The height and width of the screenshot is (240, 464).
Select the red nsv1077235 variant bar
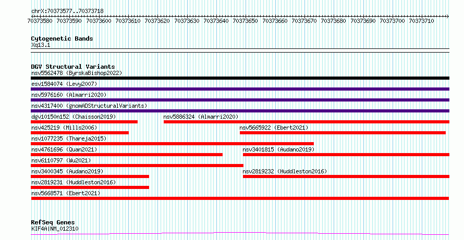pos(172,144)
